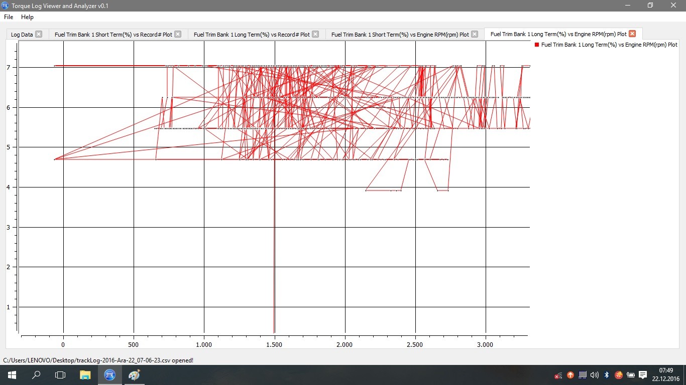This screenshot has width=686, height=385.
Task: Open the volume control tray icon
Action: coord(595,375)
